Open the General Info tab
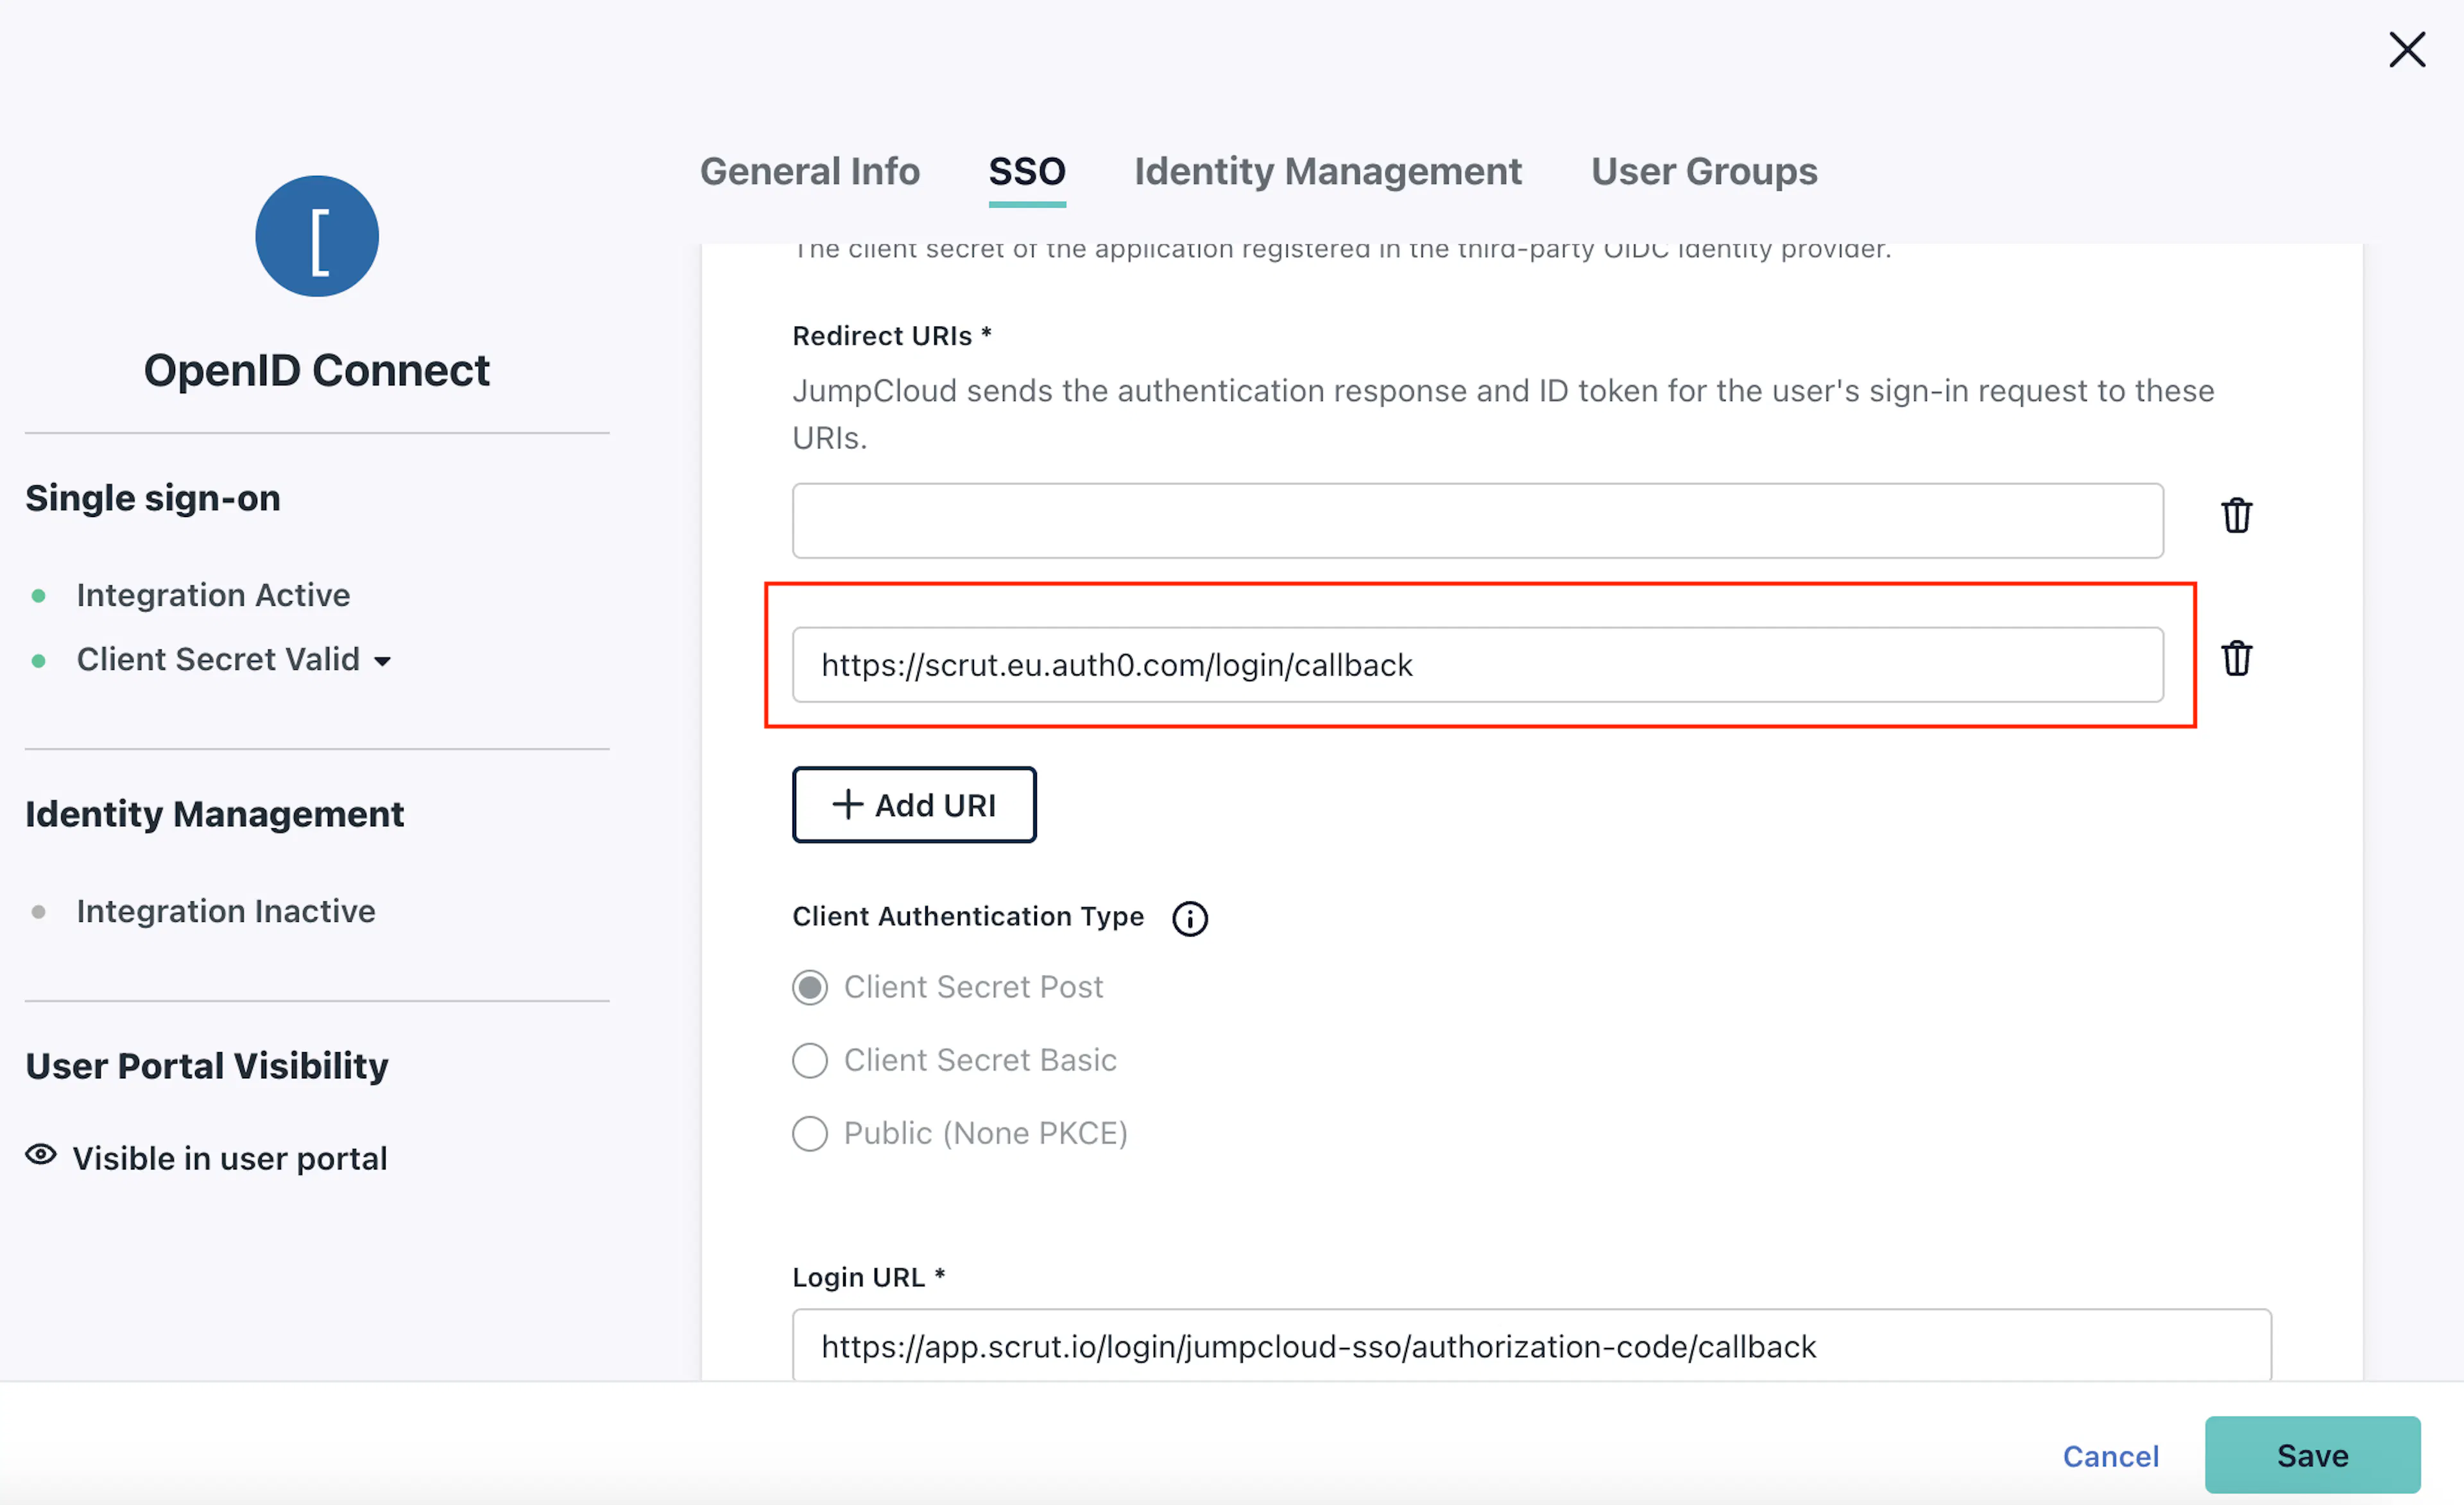This screenshot has width=2464, height=1505. pos(809,172)
